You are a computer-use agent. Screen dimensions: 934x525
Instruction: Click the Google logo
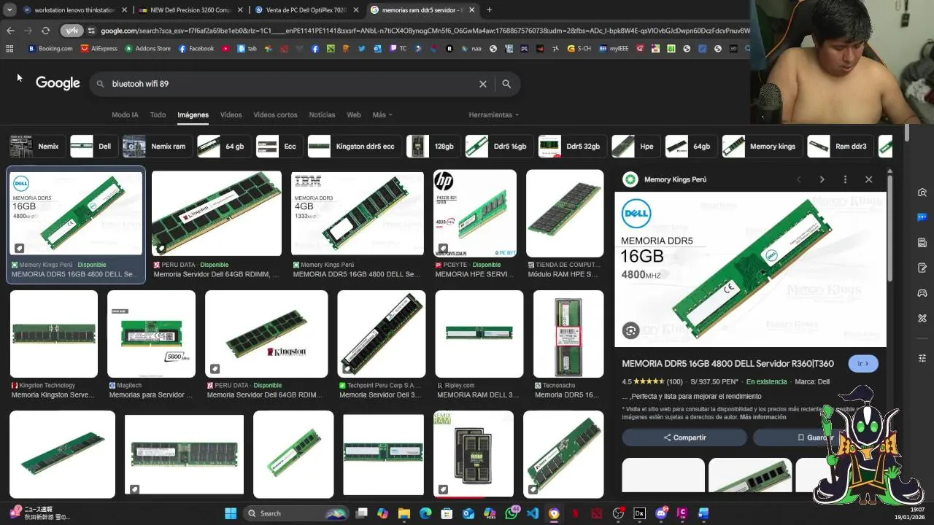coord(58,83)
